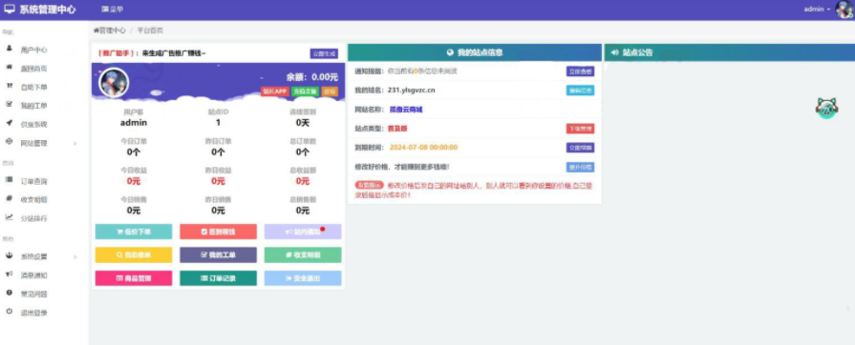The height and width of the screenshot is (345, 855).
Task: Open 我的工单 via its checkbox icon in sidebar
Action: [10, 105]
